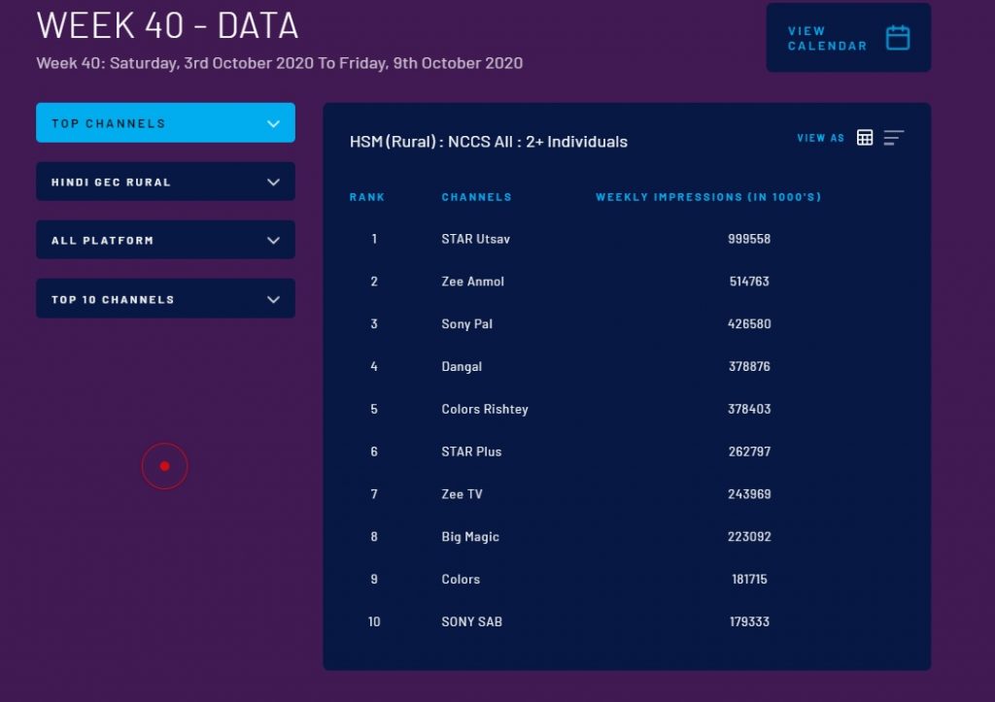The height and width of the screenshot is (702, 995).
Task: Click the Weekly Impressions column header
Action: pyautogui.click(x=708, y=197)
